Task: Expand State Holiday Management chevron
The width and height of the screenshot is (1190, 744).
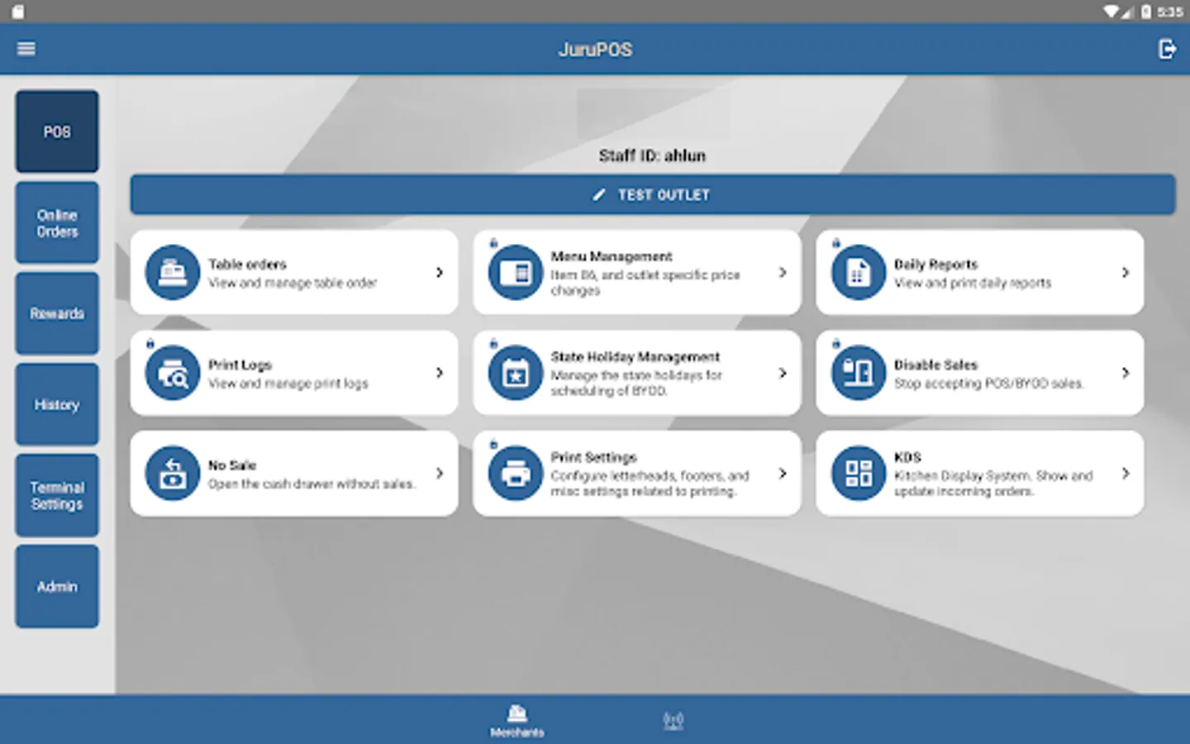Action: click(783, 373)
